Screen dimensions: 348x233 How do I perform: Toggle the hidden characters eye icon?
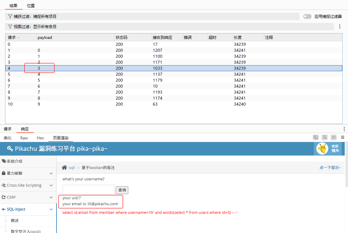[316, 138]
